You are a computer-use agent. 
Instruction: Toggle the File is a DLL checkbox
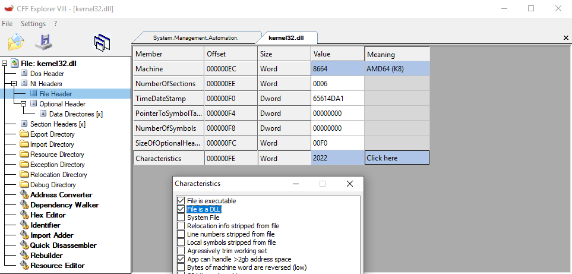click(181, 209)
